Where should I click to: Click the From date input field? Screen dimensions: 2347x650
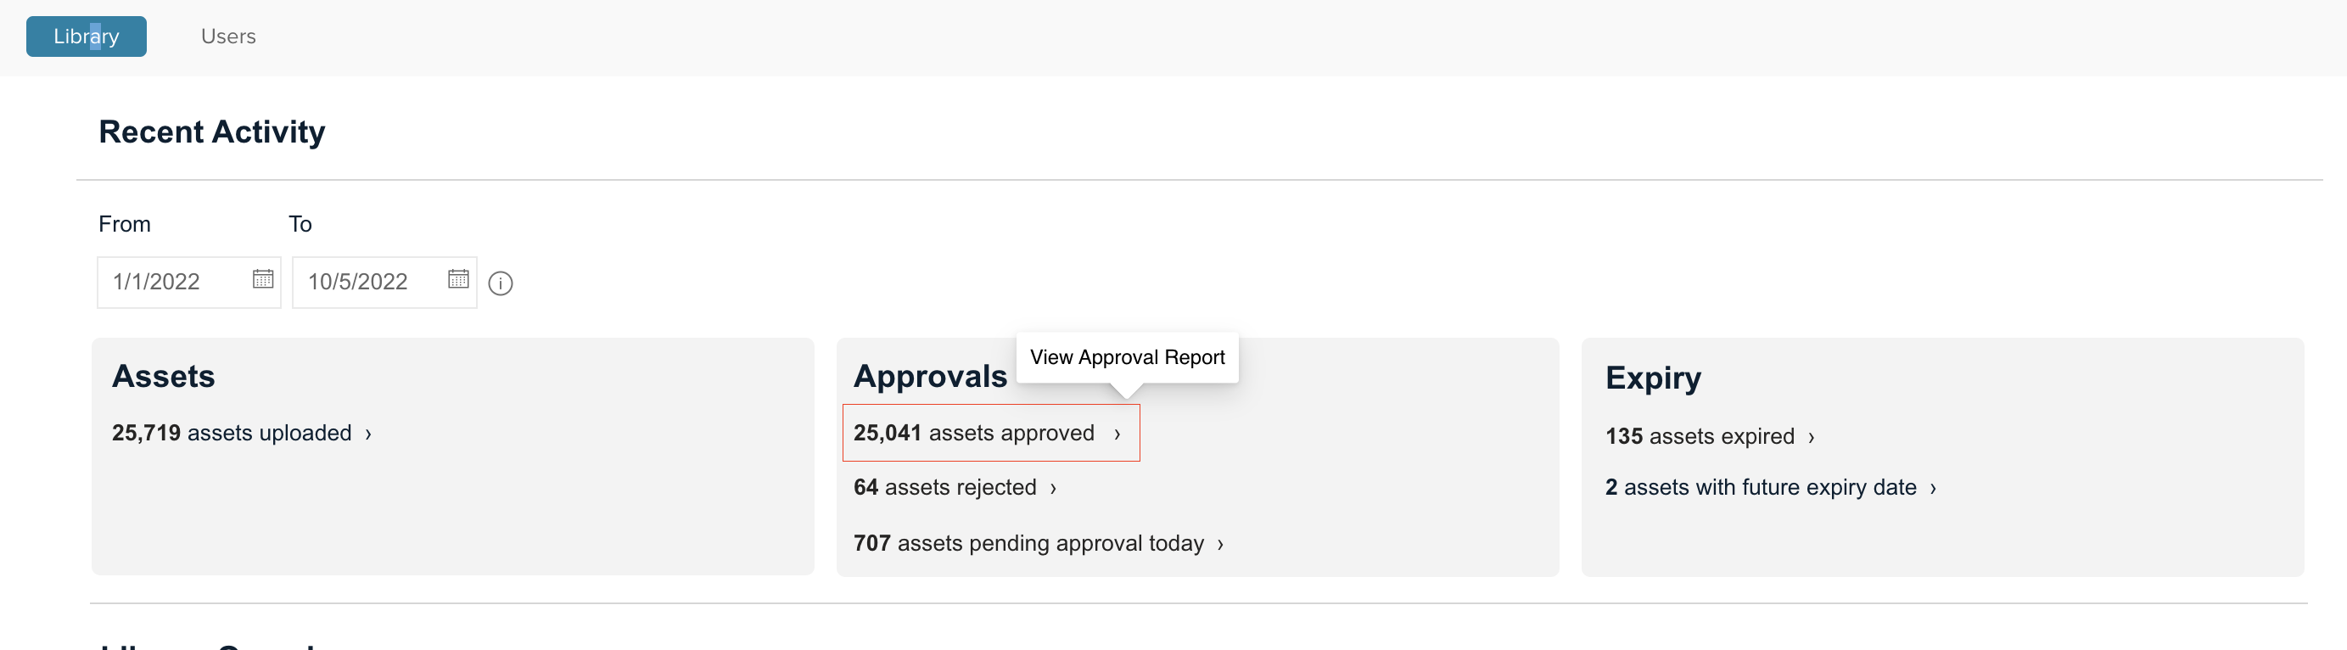point(188,283)
